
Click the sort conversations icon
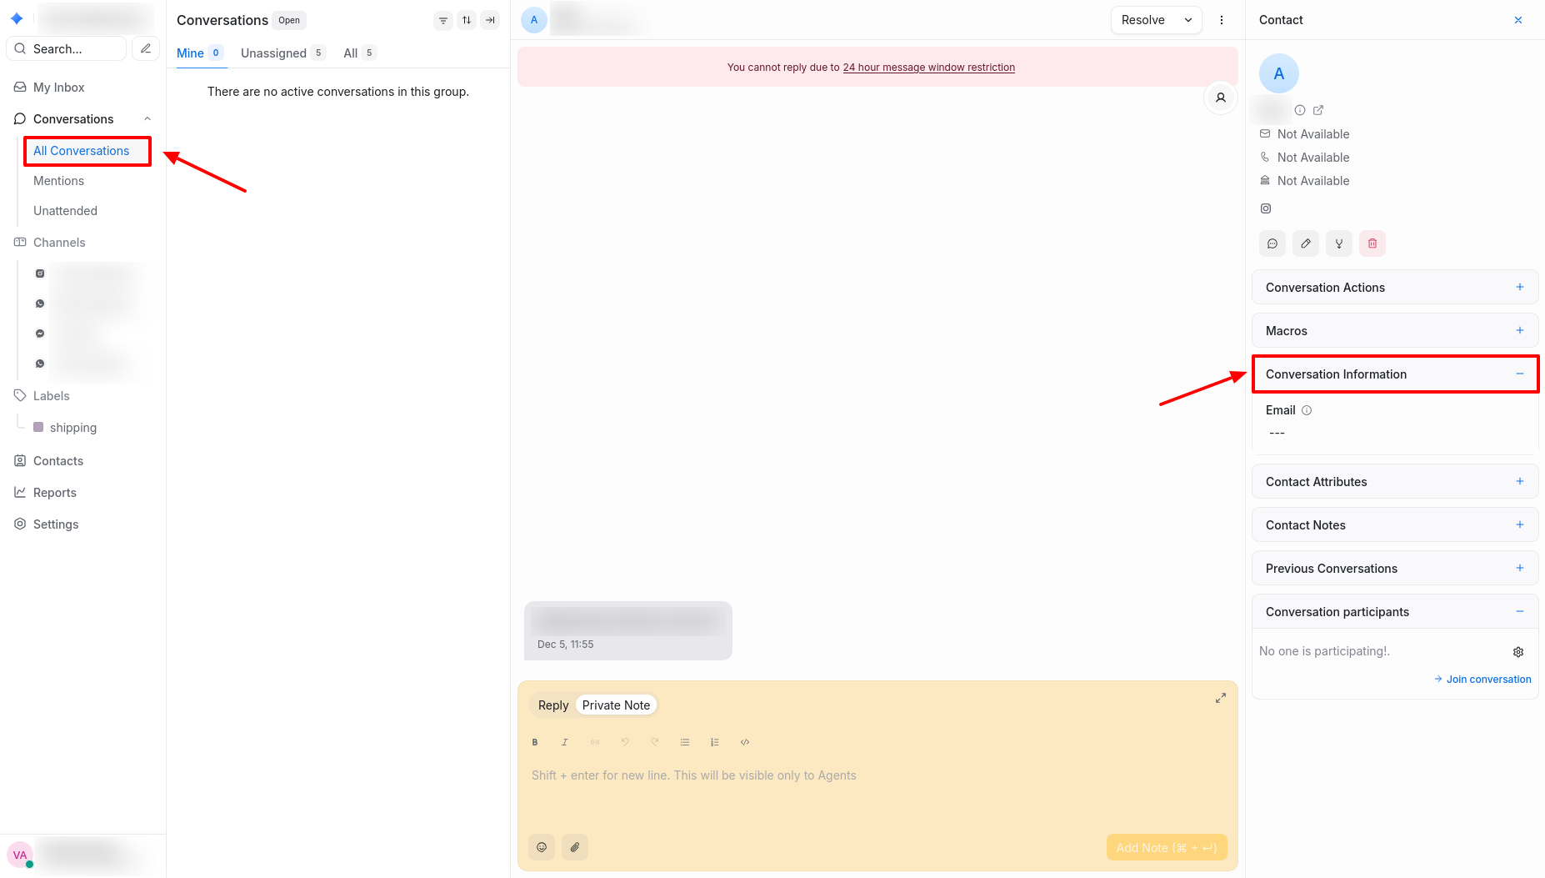[x=467, y=20]
